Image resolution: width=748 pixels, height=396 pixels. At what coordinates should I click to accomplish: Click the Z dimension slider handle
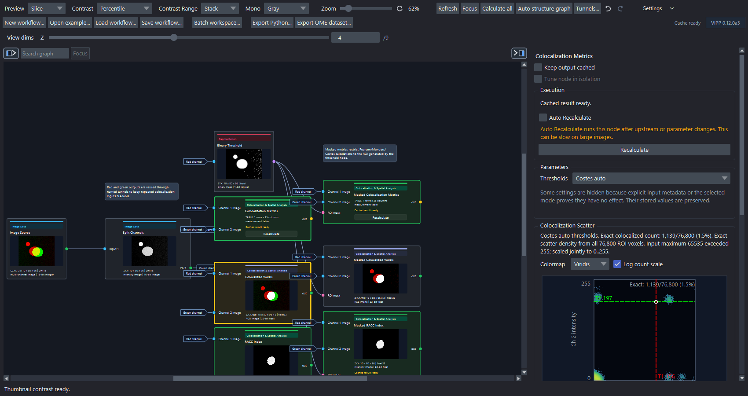(x=174, y=37)
